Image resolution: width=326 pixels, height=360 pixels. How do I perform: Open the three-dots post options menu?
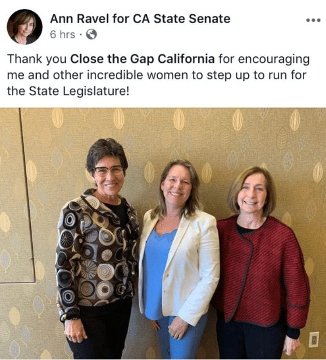coord(313,21)
